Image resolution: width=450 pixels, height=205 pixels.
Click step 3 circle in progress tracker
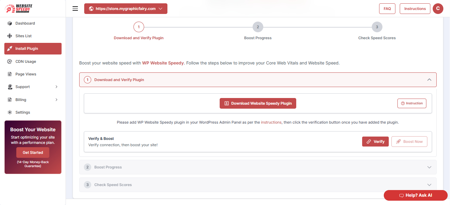click(377, 27)
